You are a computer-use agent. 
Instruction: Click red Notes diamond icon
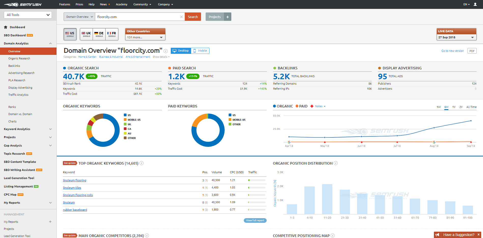(312, 106)
